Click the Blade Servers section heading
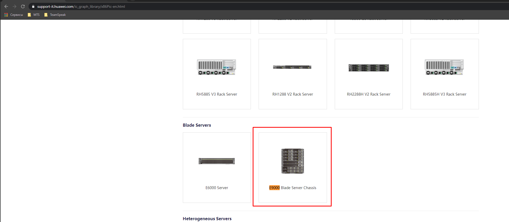 (x=197, y=125)
